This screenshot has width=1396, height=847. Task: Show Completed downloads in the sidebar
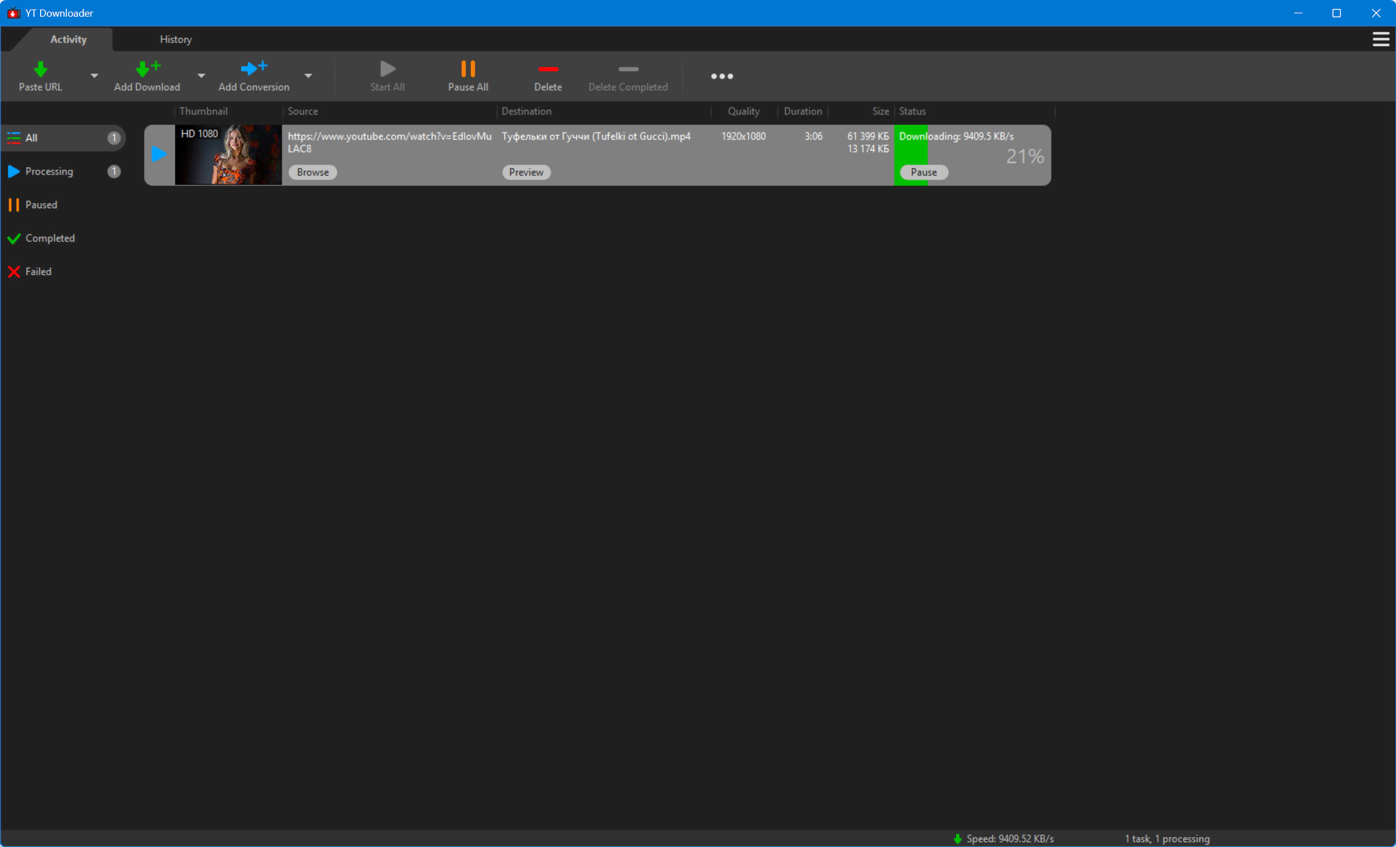pos(50,238)
